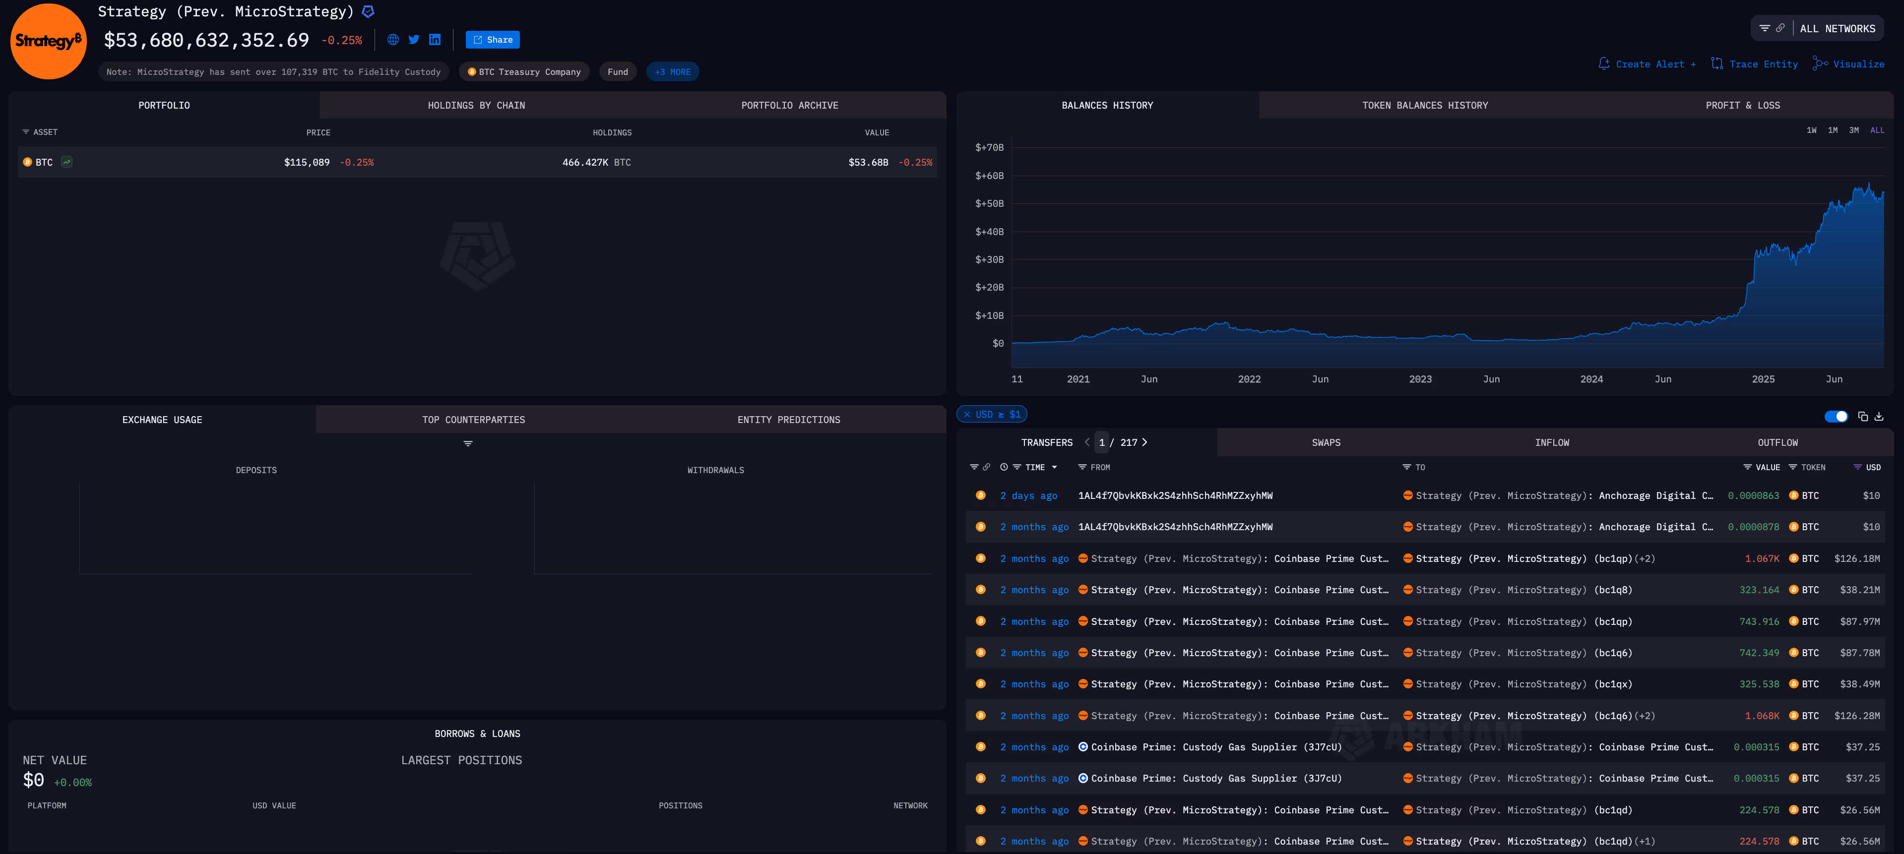Screen dimensions: 1904x854
Task: Open Strategy's website via the globe icon
Action: (x=392, y=39)
